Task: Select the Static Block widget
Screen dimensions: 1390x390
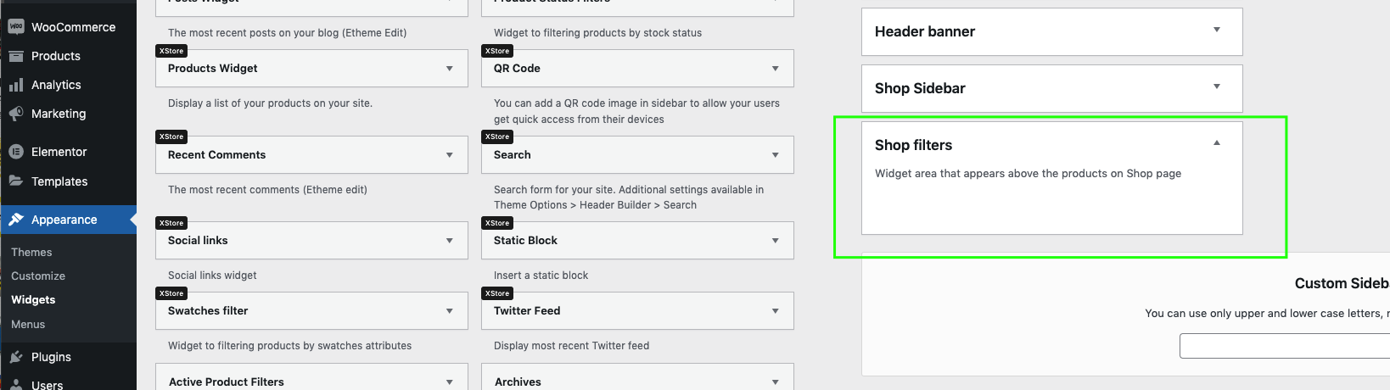Action: (637, 241)
